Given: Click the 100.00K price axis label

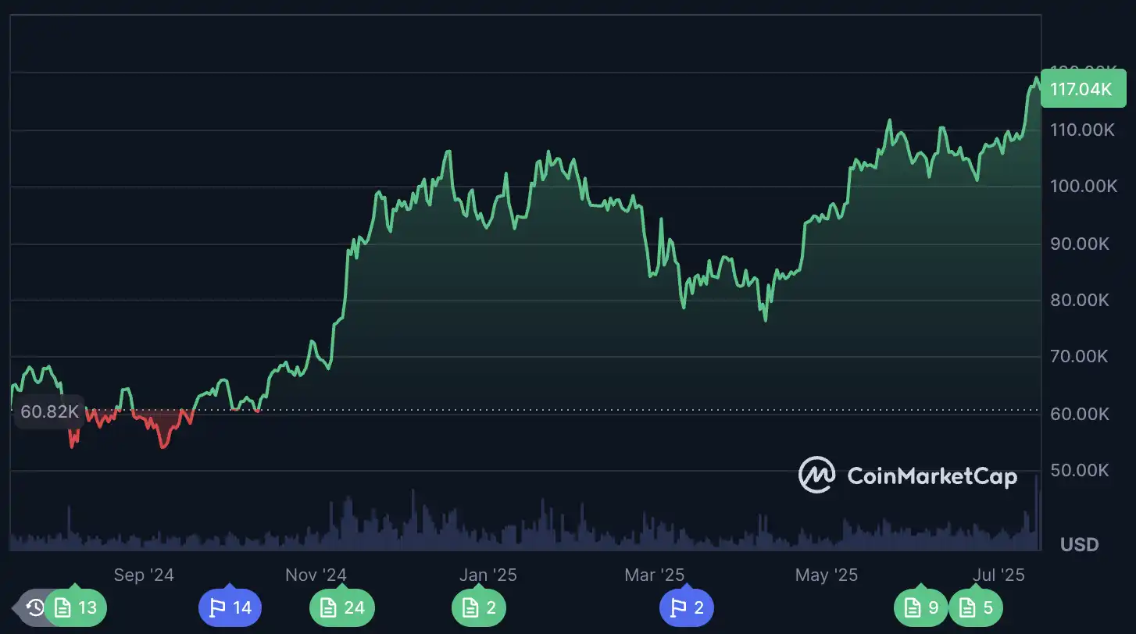Looking at the screenshot, I should click(x=1083, y=187).
